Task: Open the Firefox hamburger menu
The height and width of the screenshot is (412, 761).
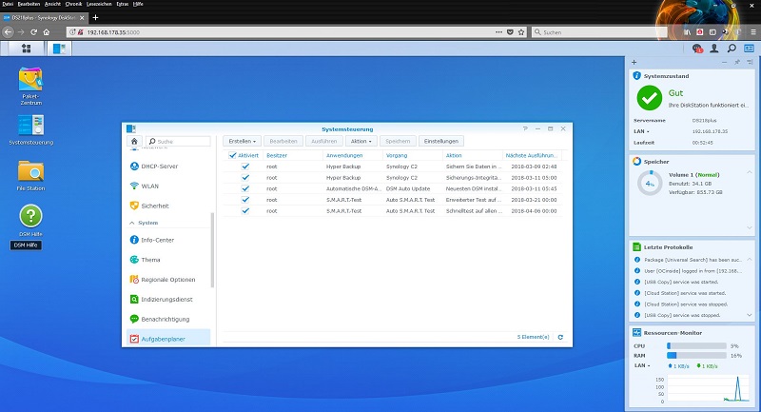Action: [753, 32]
